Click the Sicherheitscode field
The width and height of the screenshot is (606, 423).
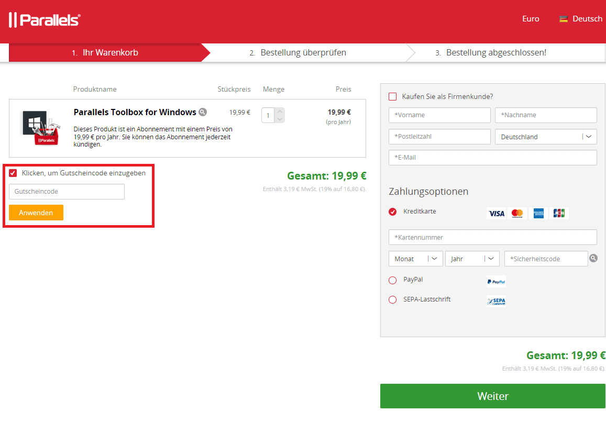click(546, 259)
